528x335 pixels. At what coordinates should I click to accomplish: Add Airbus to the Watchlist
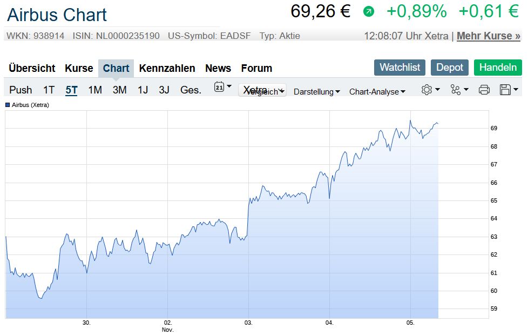400,68
